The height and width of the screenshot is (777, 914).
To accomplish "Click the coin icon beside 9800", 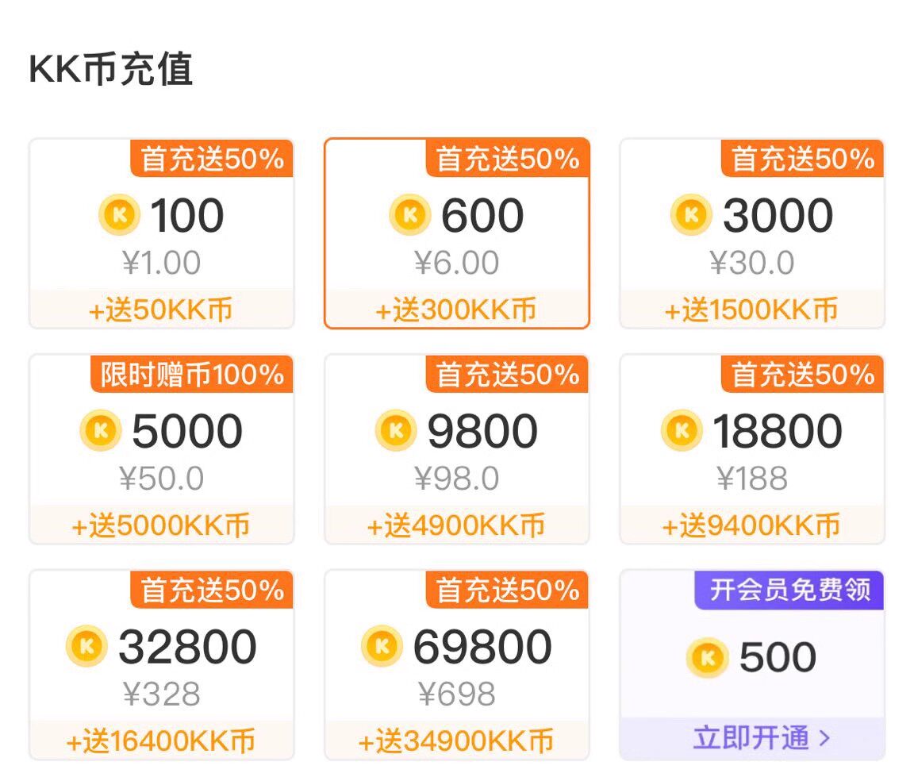I will 396,432.
